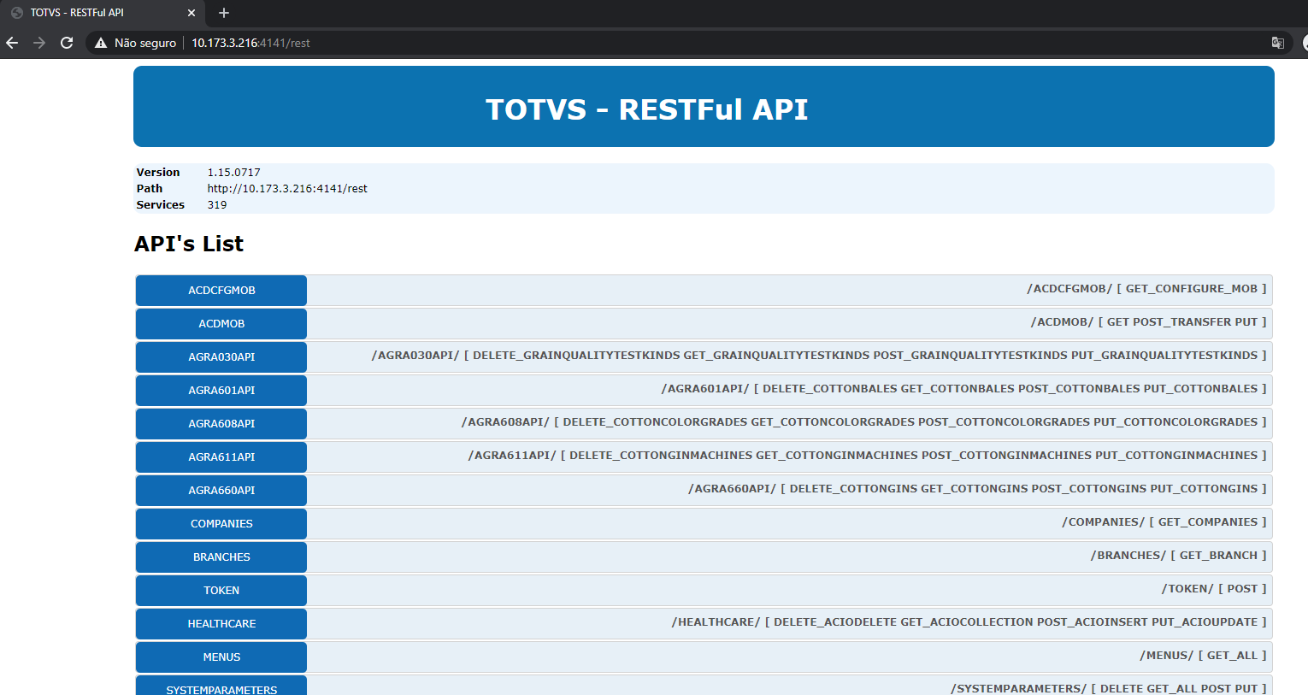Reload the page with the refresh icon

[x=67, y=43]
